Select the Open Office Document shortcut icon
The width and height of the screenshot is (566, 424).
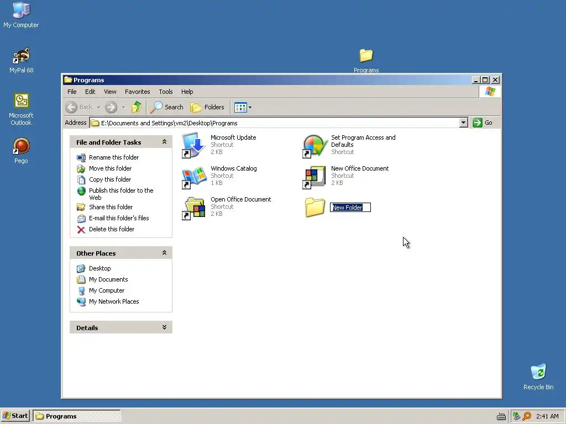(194, 208)
